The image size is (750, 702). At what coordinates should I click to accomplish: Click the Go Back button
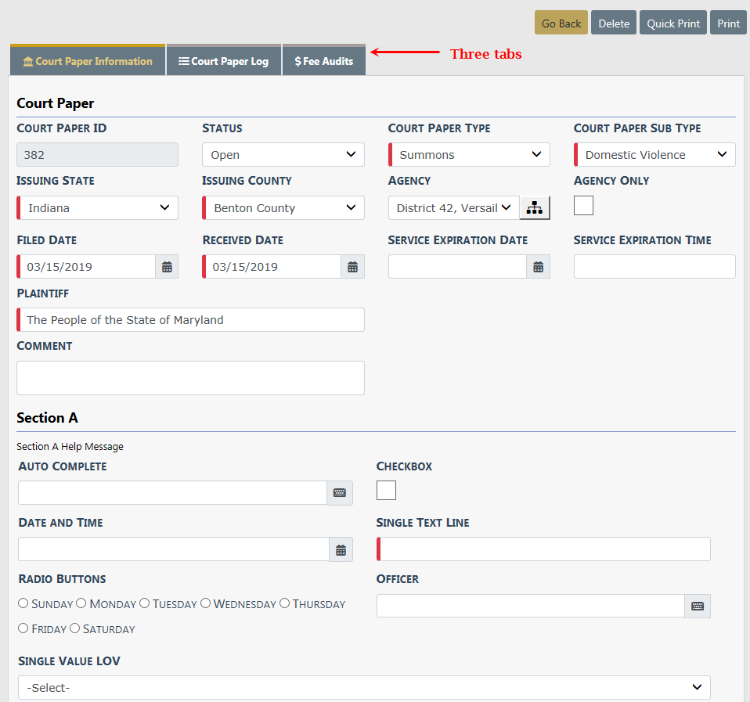pos(561,23)
